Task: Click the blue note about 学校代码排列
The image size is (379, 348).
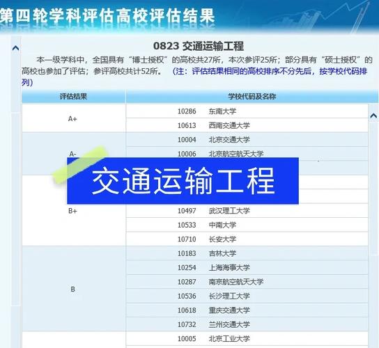Action: (194, 77)
